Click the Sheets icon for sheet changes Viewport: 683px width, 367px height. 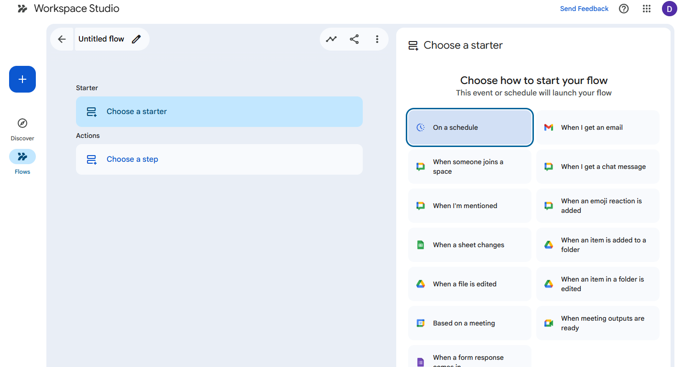[421, 245]
